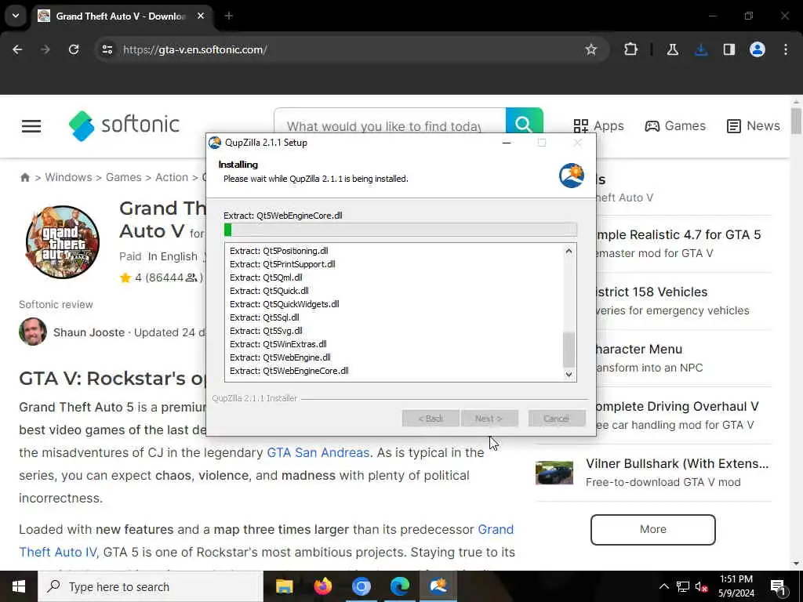The width and height of the screenshot is (803, 602).
Task: Minimize the QupZilla Setup window
Action: [507, 143]
